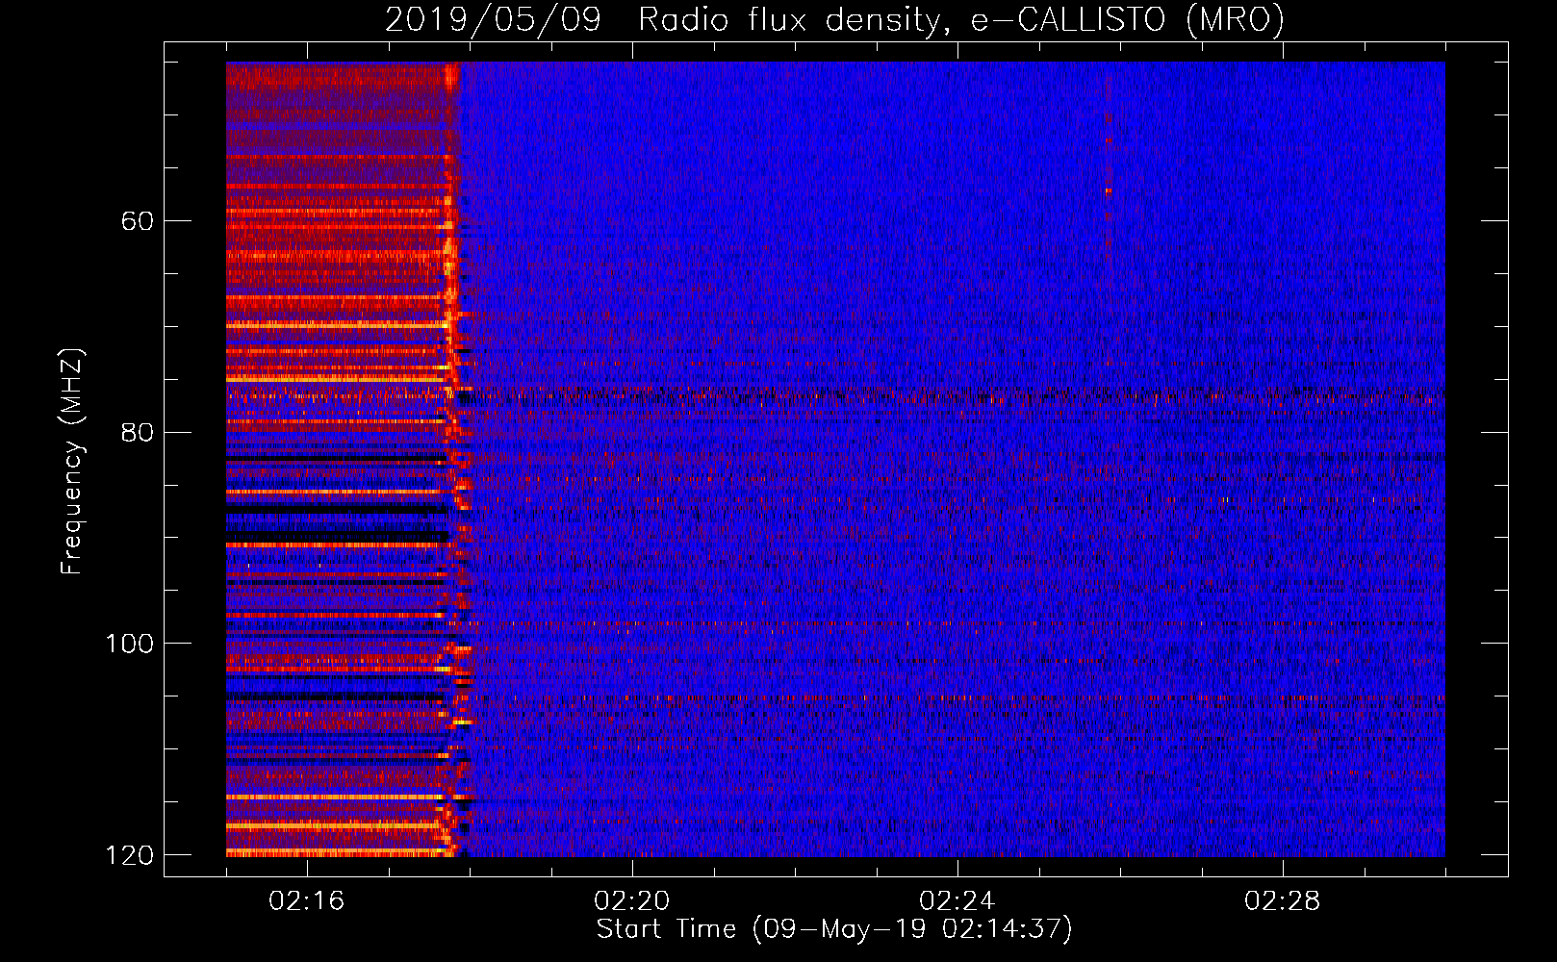Image resolution: width=1557 pixels, height=962 pixels.
Task: Click the 02:20 time tick label
Action: [x=632, y=900]
